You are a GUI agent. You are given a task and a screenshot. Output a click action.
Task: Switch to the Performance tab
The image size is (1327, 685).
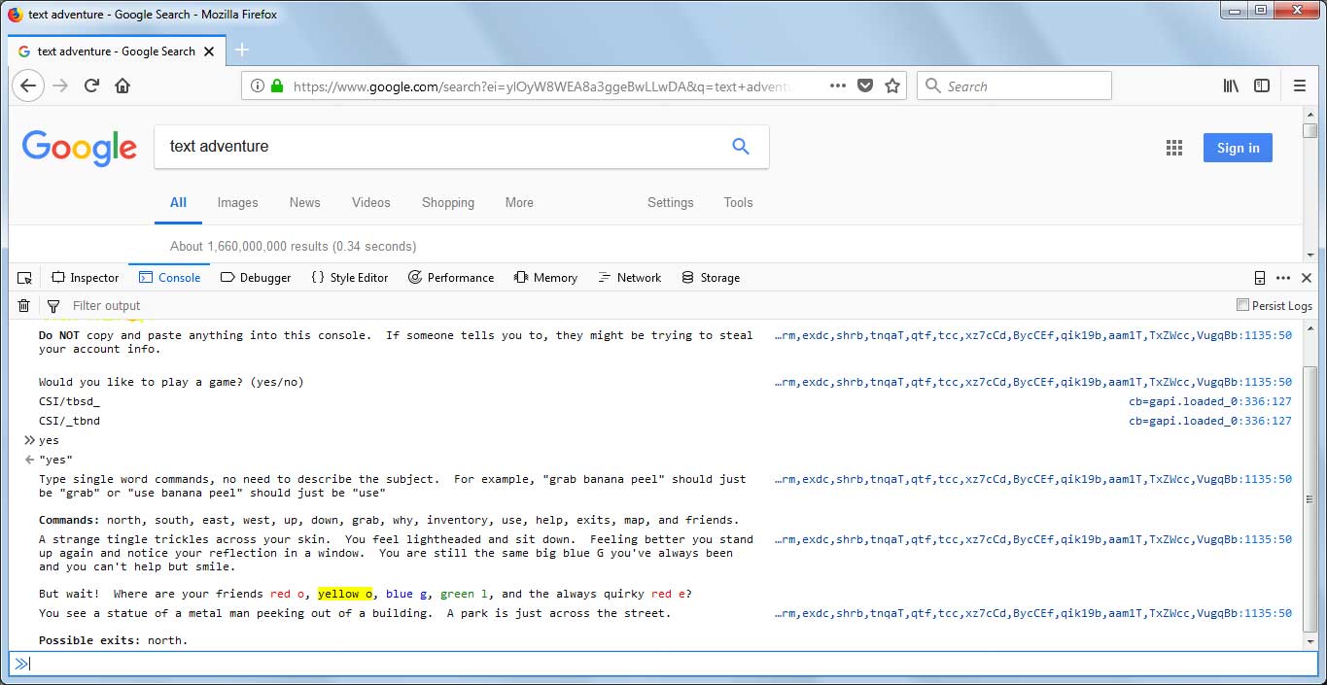451,278
